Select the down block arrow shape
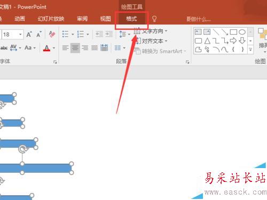 point(242,41)
